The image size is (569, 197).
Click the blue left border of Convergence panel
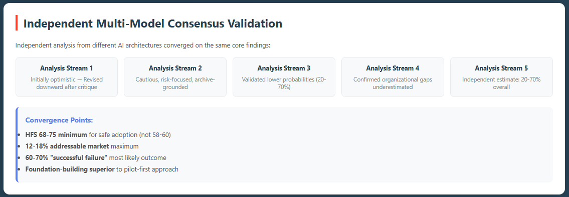coord(17,144)
